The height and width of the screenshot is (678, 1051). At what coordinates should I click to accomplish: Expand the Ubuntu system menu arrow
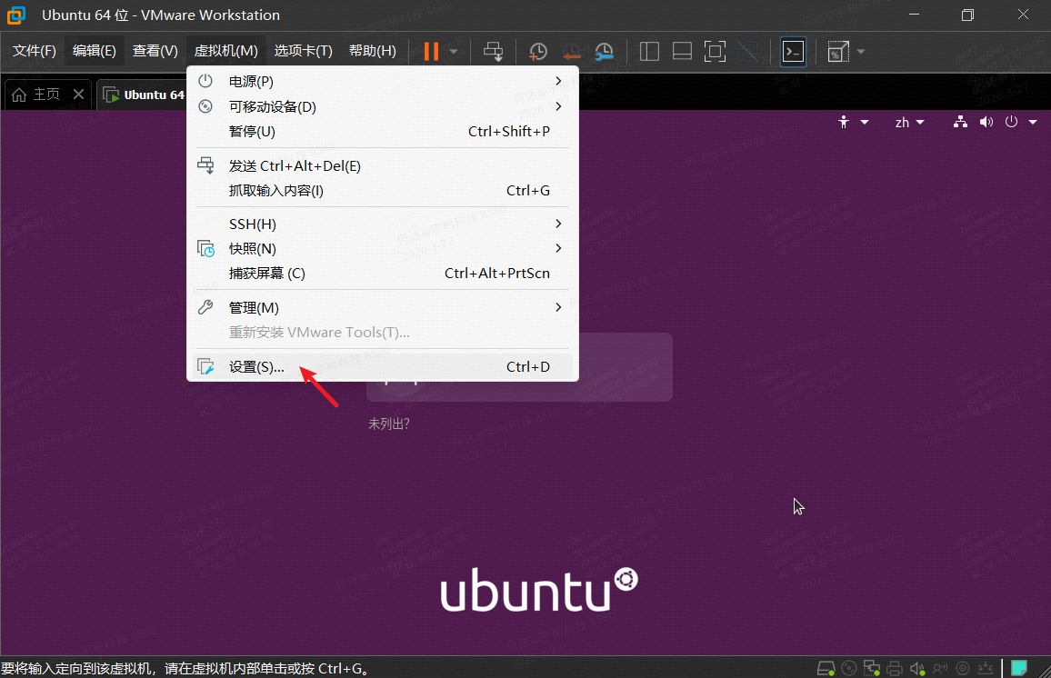click(1033, 122)
